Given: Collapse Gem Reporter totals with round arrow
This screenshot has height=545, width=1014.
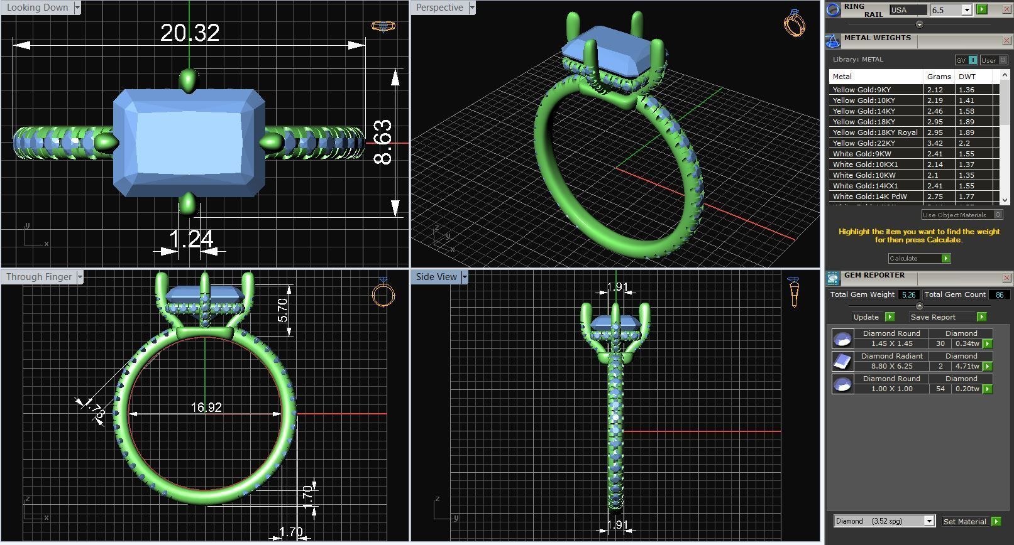Looking at the screenshot, I should pos(919,306).
